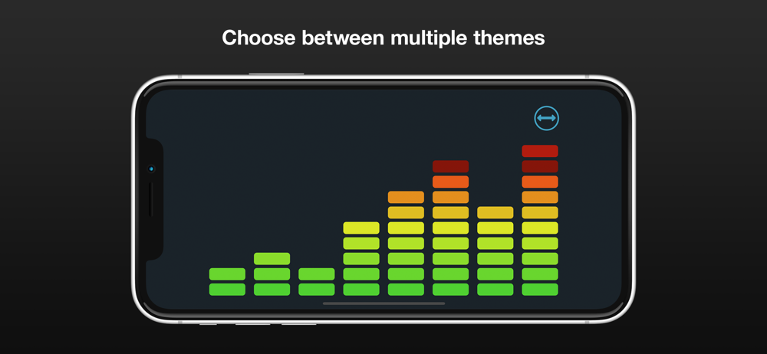The width and height of the screenshot is (767, 354).
Task: Select the bright red top segment of the tallest bar
Action: click(x=540, y=151)
